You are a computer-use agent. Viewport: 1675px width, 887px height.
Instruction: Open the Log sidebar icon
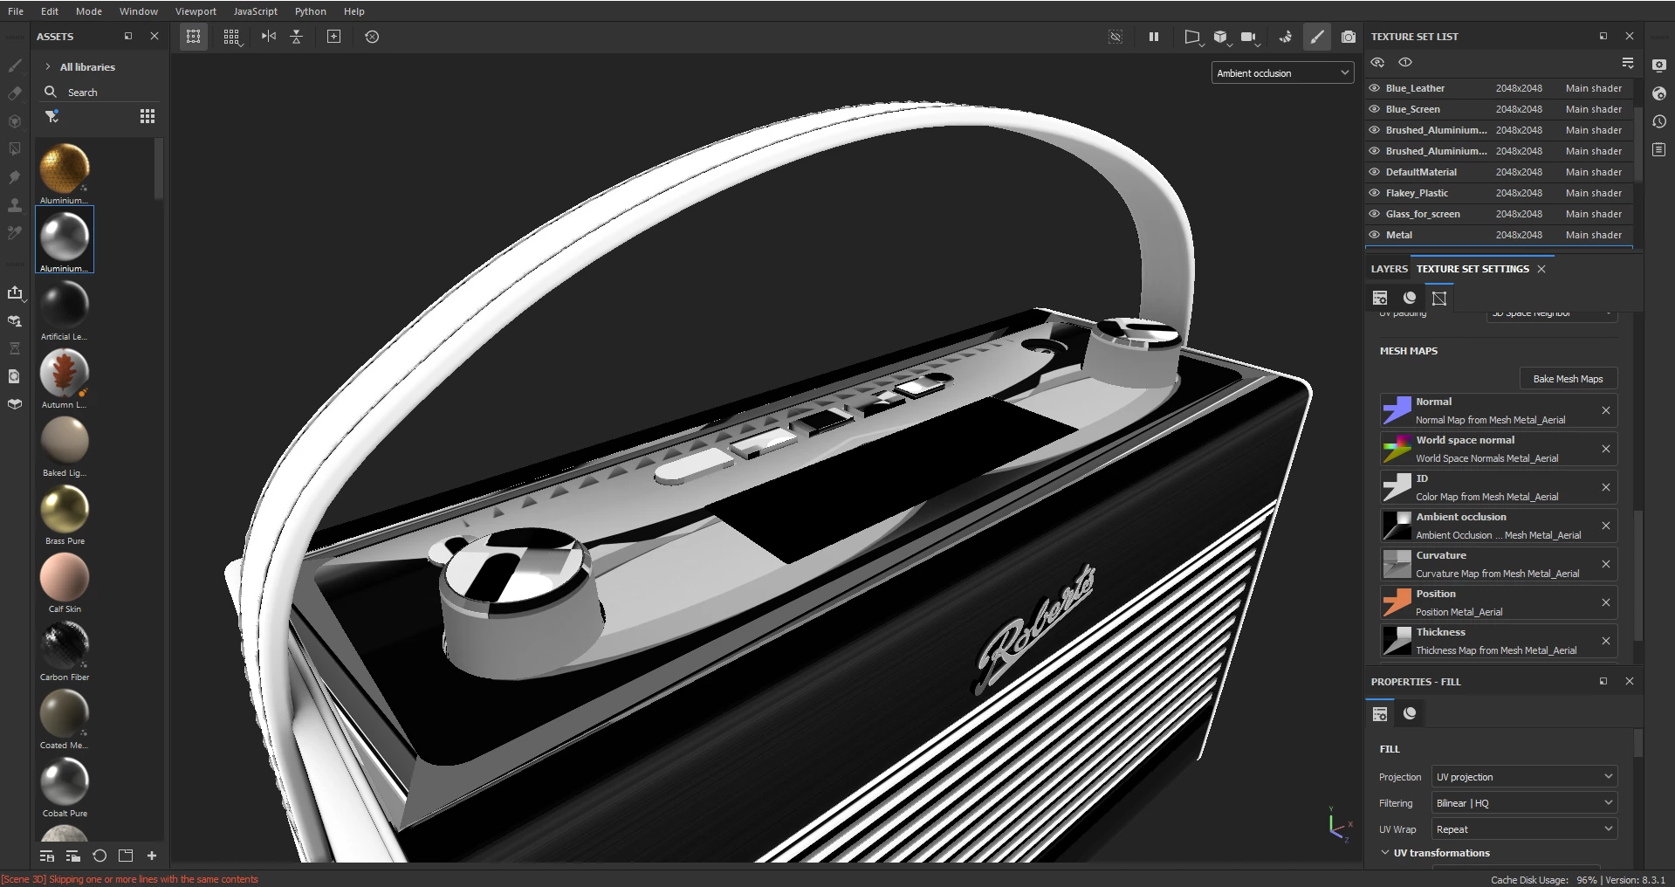pos(1659,149)
